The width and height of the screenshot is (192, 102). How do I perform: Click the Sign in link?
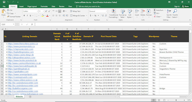(177, 6)
